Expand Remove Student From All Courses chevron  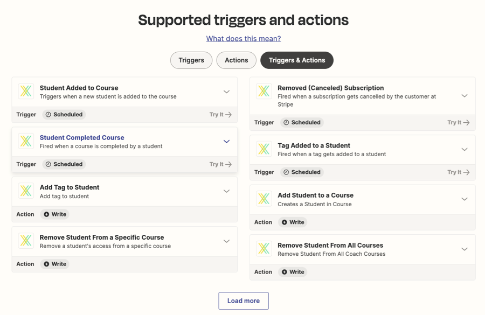(465, 249)
